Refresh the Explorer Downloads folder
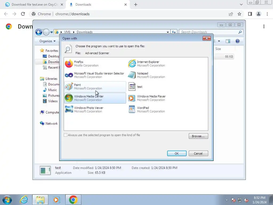Viewport: 273px width, 205px height. click(x=174, y=32)
